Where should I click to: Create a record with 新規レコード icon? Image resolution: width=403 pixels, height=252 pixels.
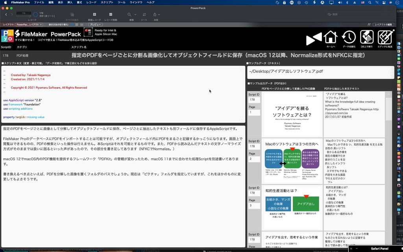pyautogui.click(x=94, y=15)
